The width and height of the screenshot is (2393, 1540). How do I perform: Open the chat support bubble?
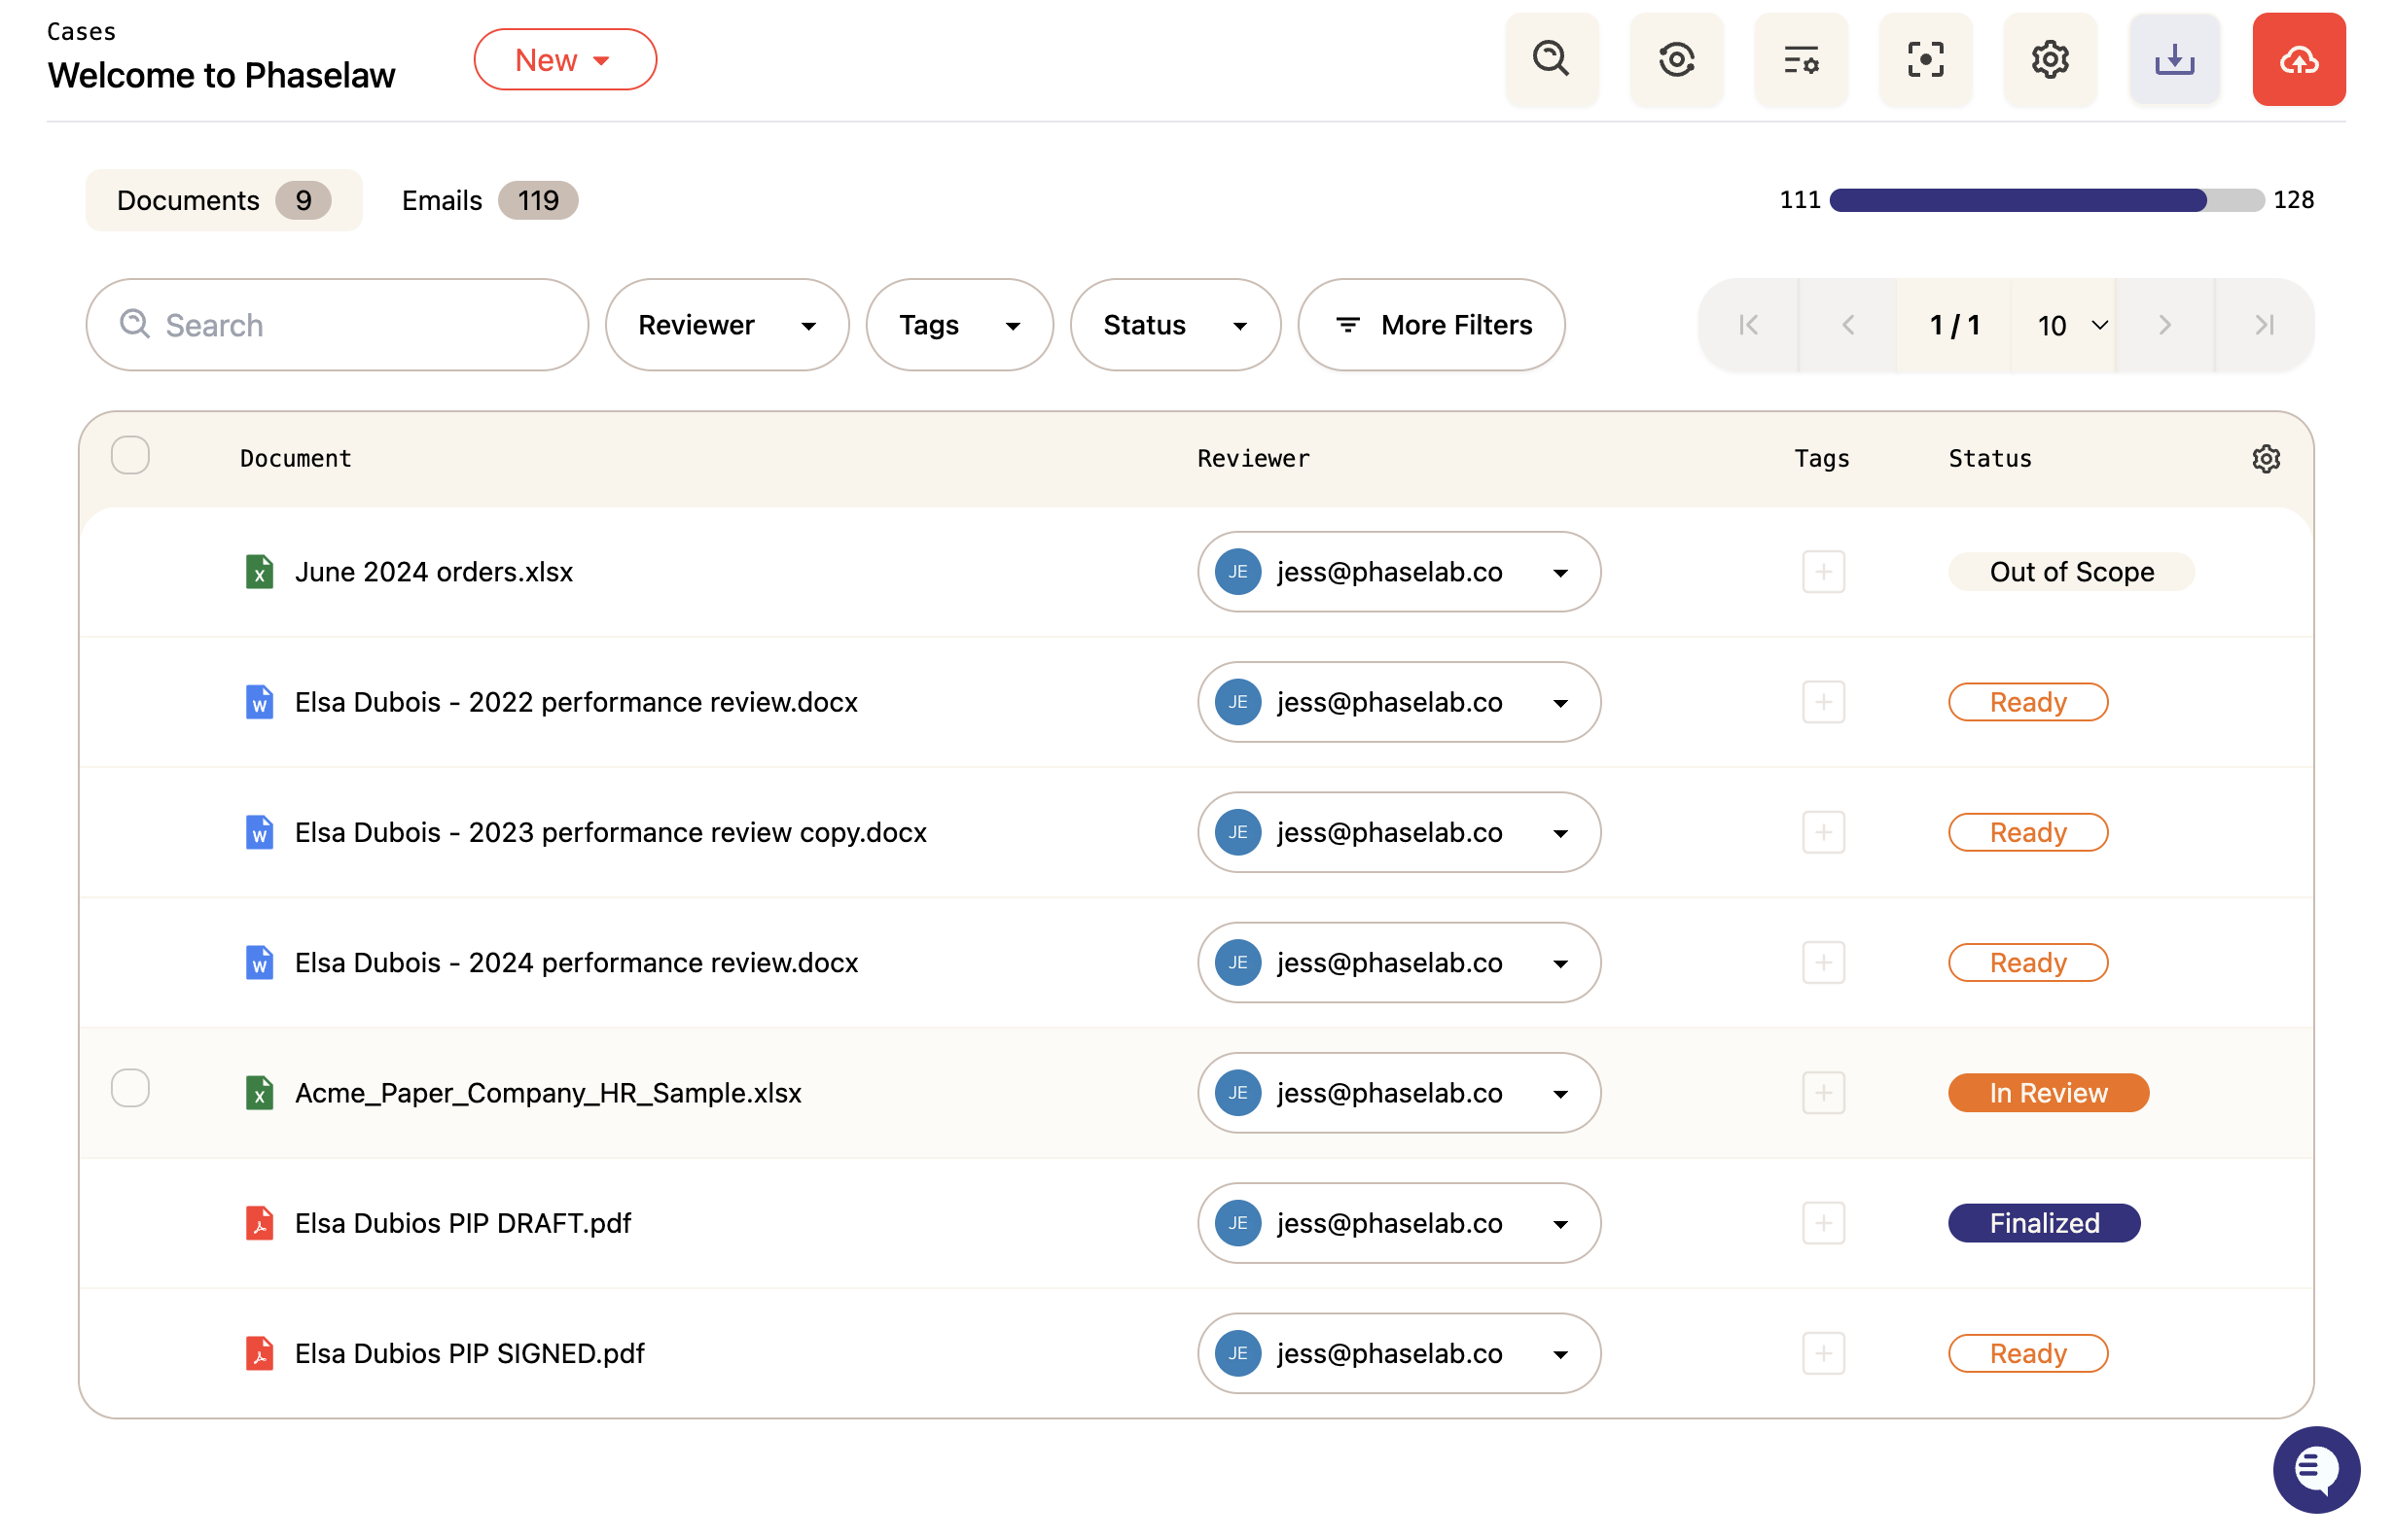click(x=2316, y=1470)
